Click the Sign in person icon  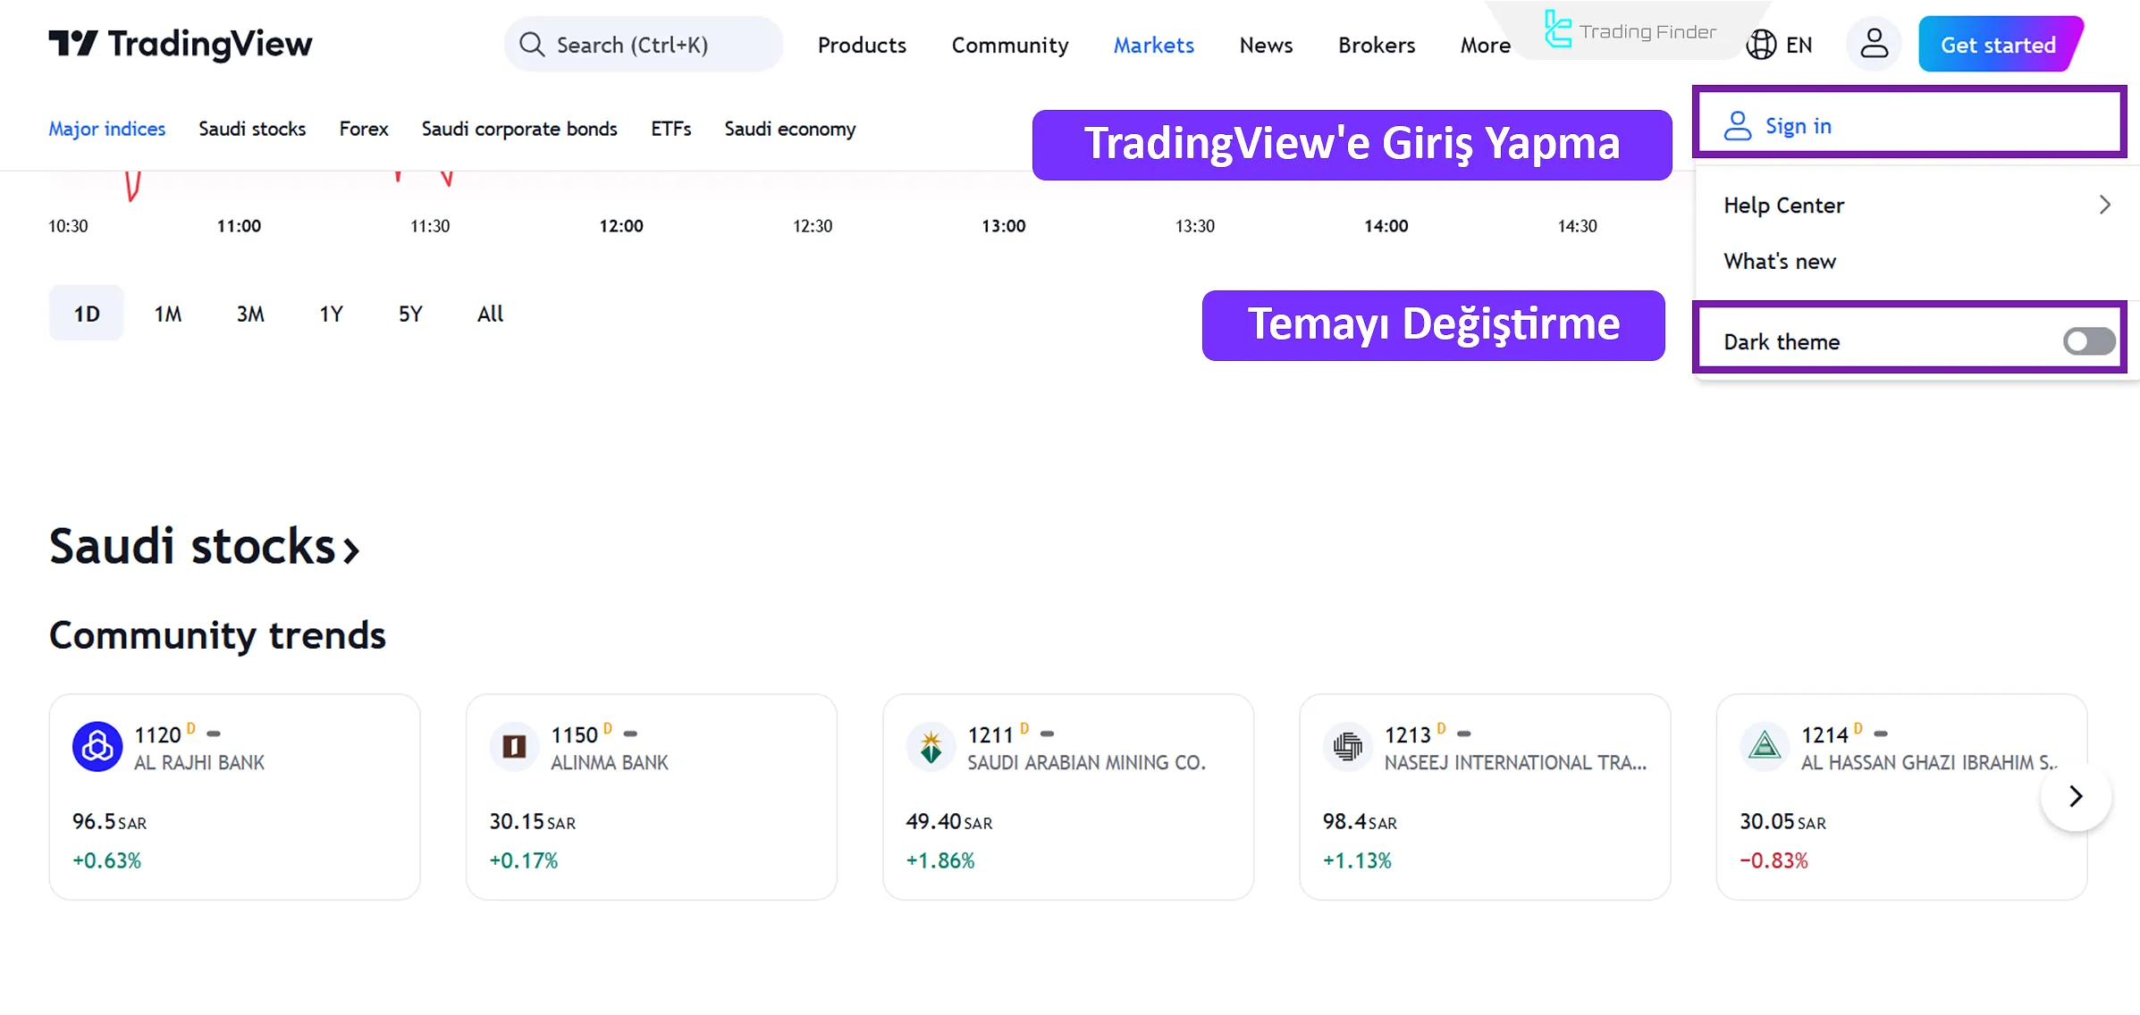click(x=1737, y=125)
